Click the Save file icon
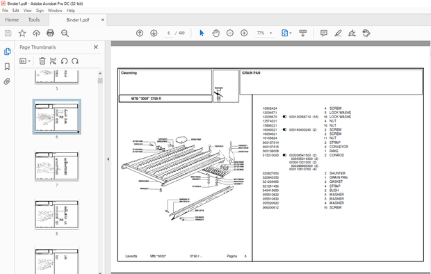The width and height of the screenshot is (431, 274). point(8,33)
